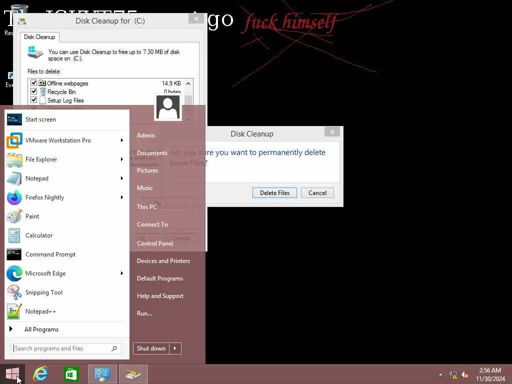Cancel the delete confirmation dialog
The height and width of the screenshot is (384, 512).
[317, 193]
